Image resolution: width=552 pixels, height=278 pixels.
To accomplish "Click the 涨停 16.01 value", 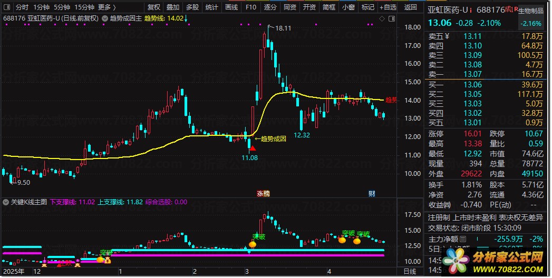I will 472,134.
